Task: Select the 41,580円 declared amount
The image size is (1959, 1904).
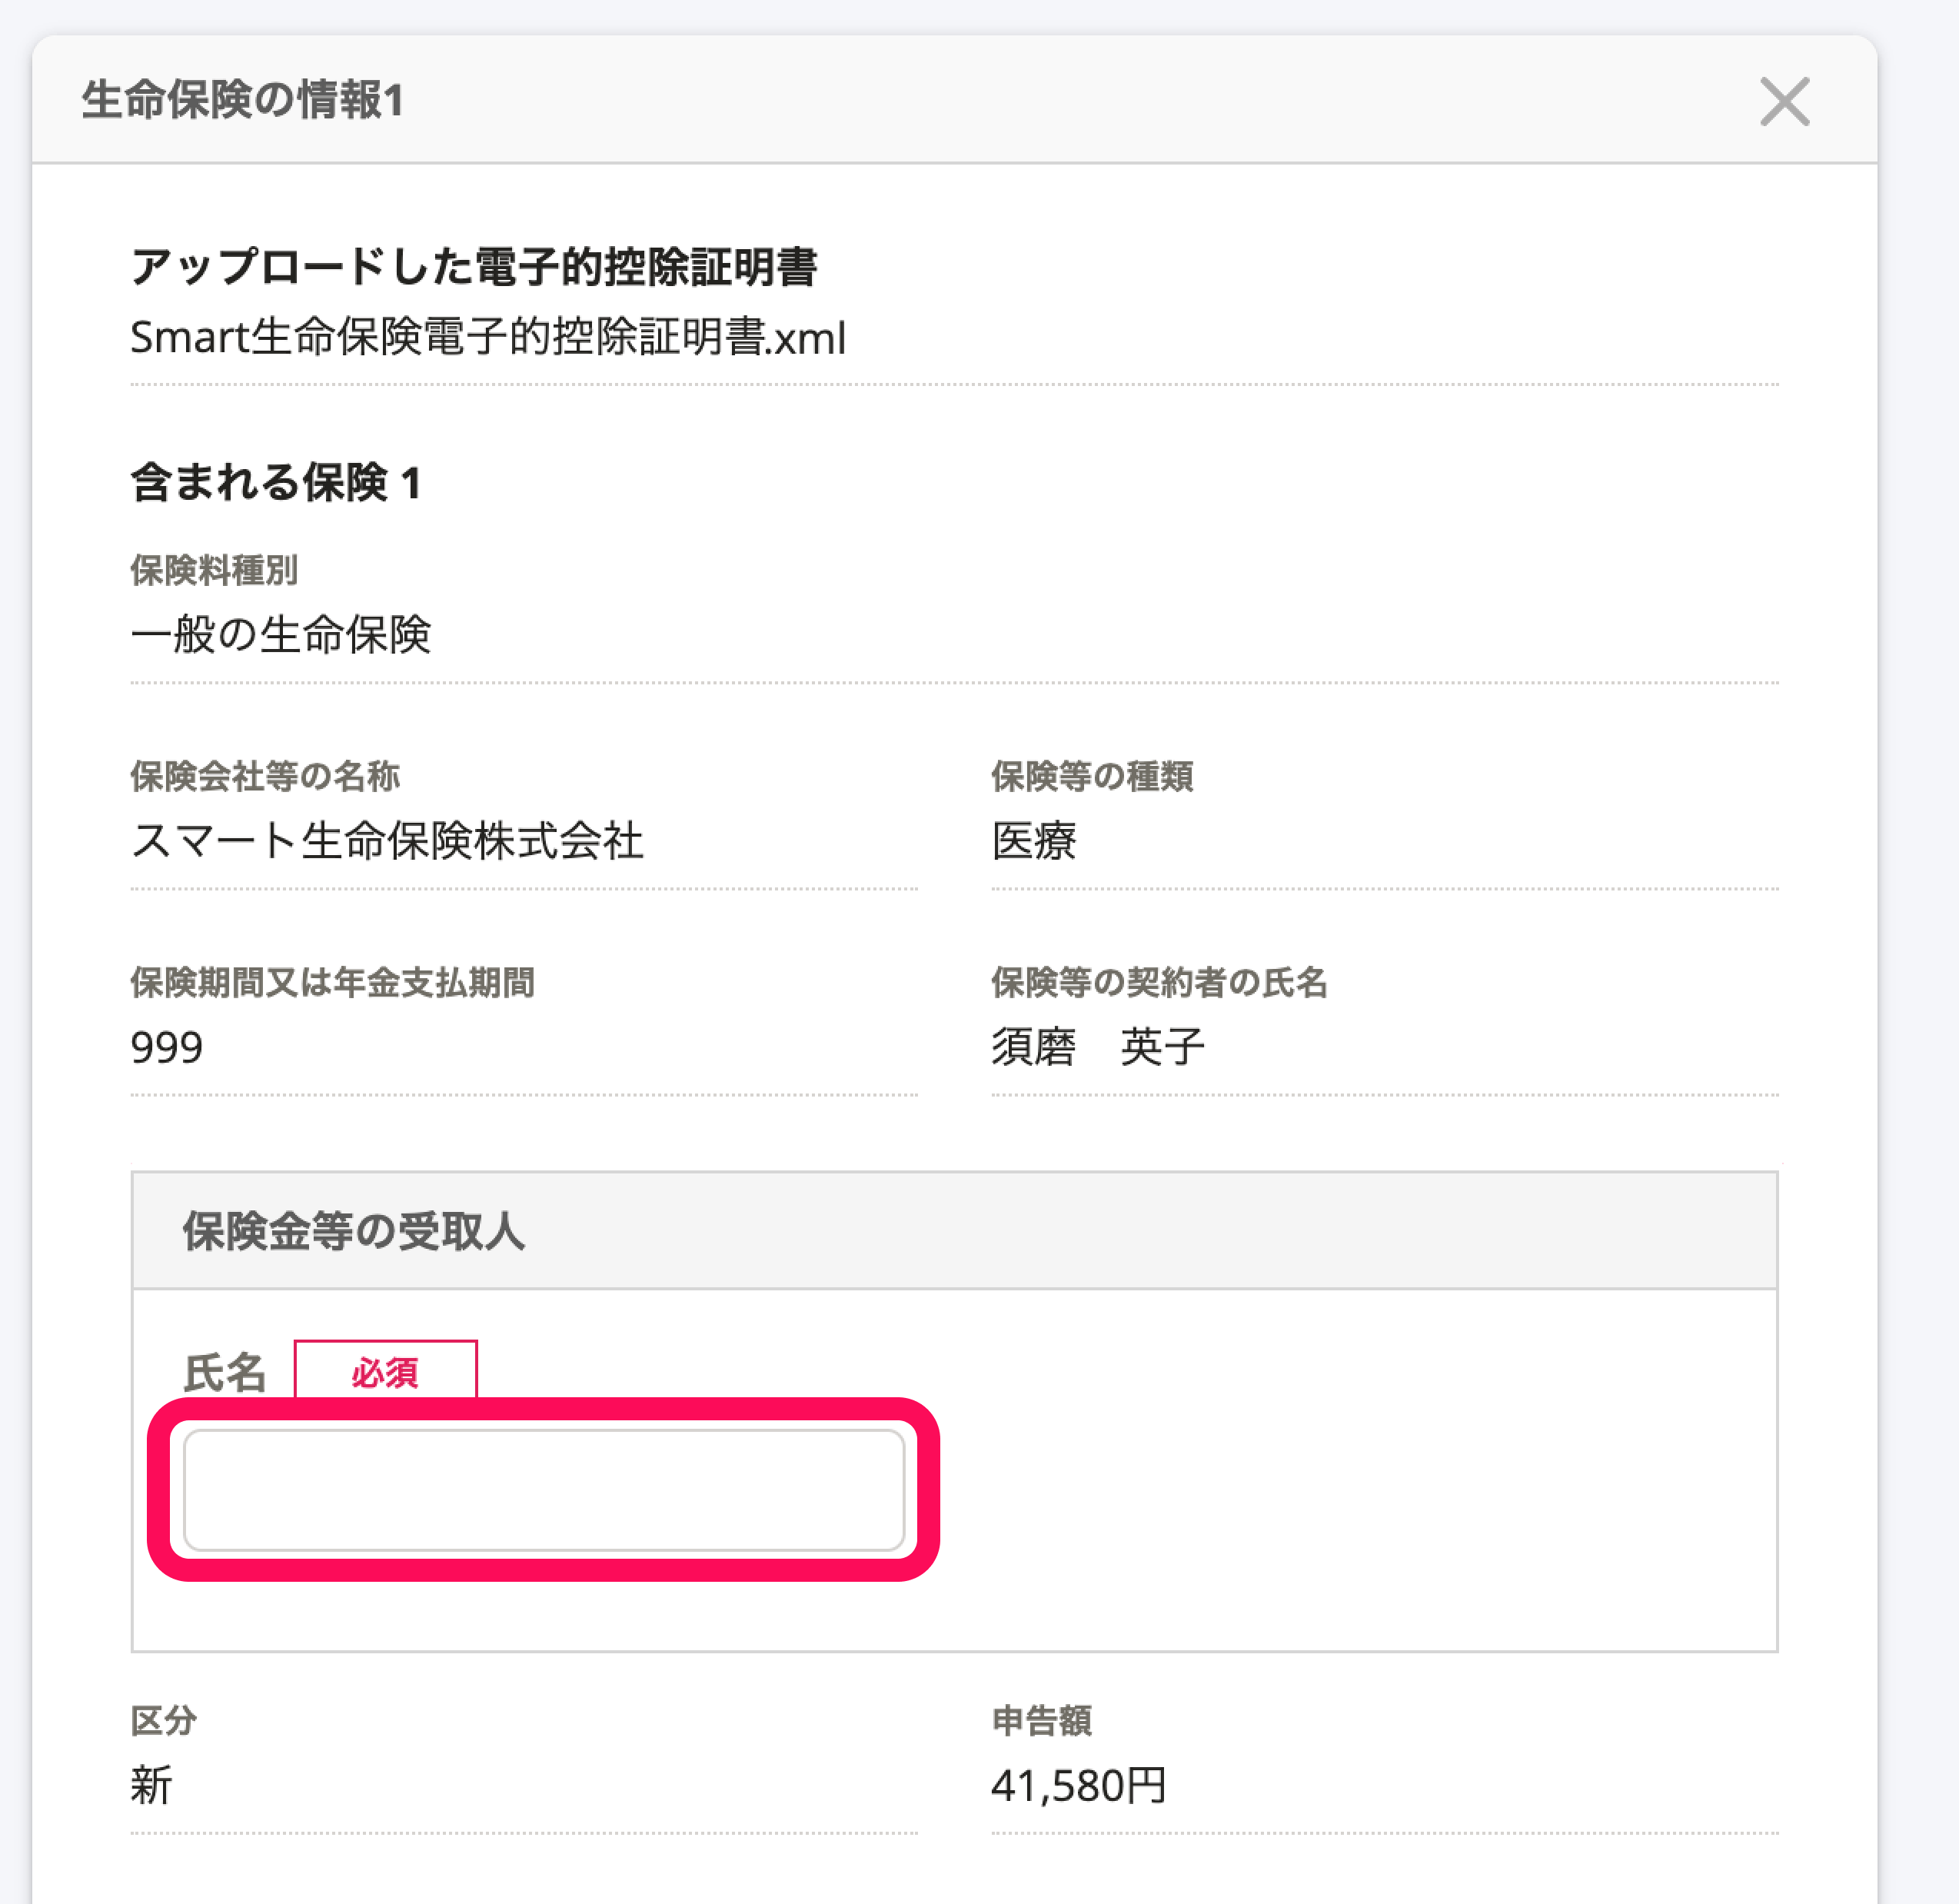Action: 1079,1785
